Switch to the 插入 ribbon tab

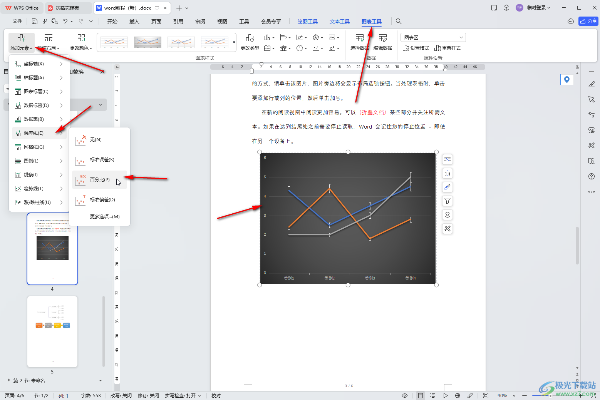coord(134,22)
